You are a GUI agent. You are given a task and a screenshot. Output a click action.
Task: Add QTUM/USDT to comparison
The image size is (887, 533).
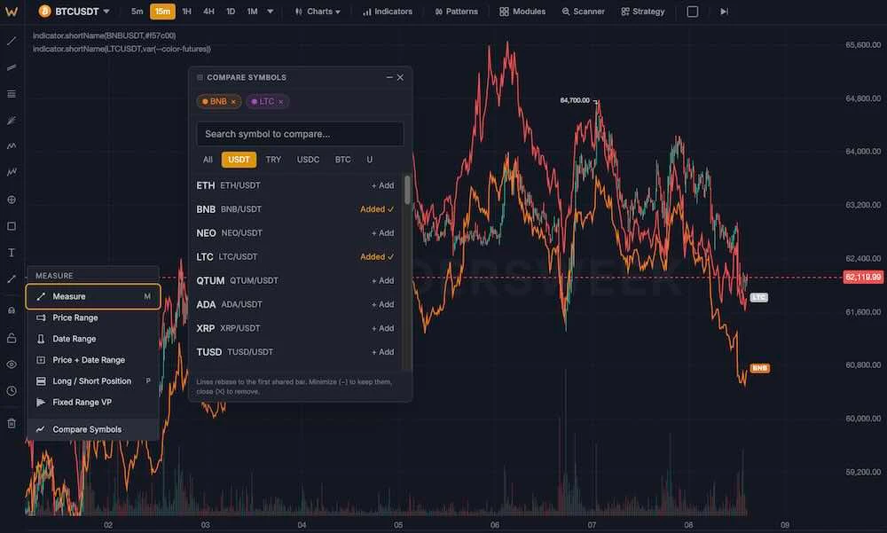click(x=382, y=280)
